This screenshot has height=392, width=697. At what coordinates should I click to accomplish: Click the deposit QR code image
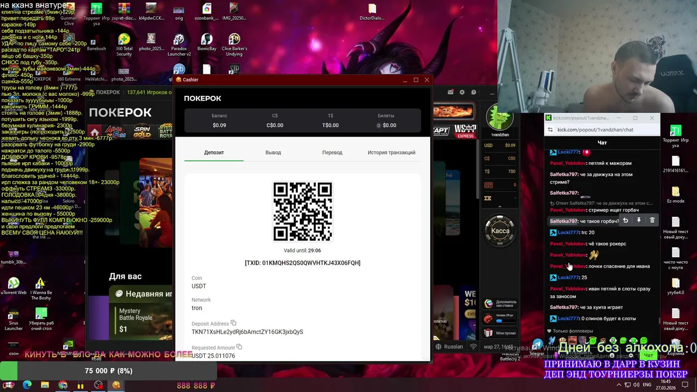click(303, 211)
